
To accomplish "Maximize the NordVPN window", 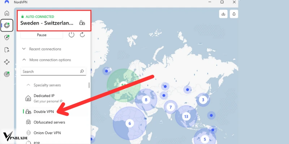I will (222, 2).
